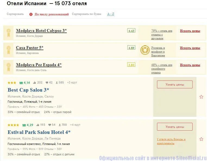Click award ribbon icon beside Medplaya Pez Espada
Screen dimensions: 207x161
[x=8, y=67]
